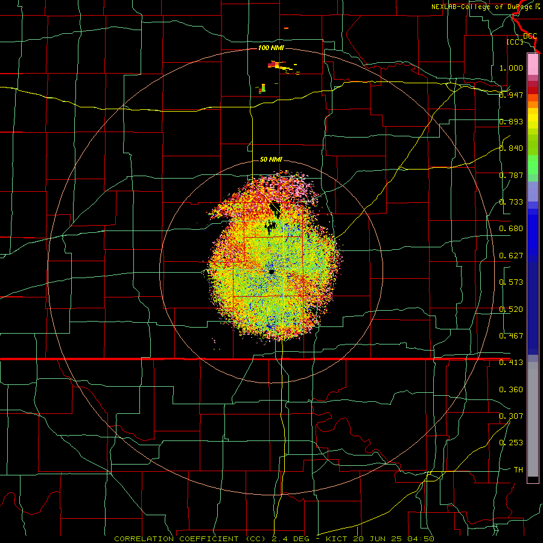Click the 0.787 color scale value
The height and width of the screenshot is (543, 543).
pos(511,175)
